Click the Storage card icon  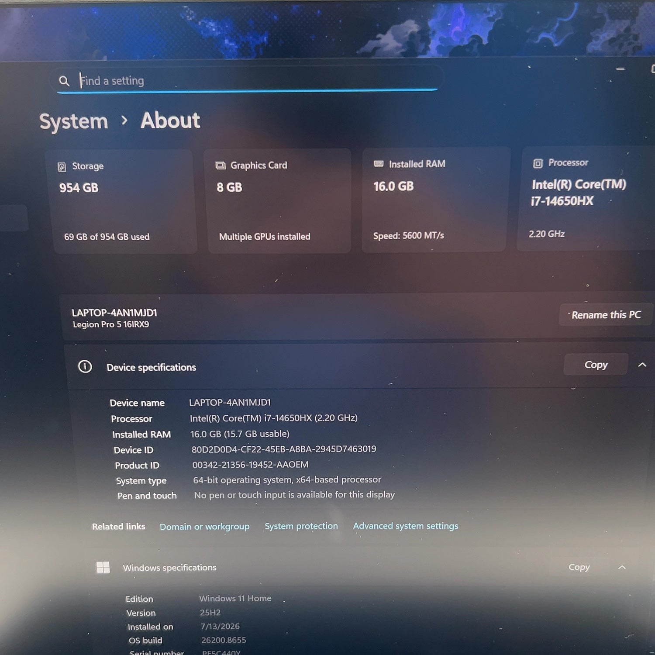click(x=62, y=166)
